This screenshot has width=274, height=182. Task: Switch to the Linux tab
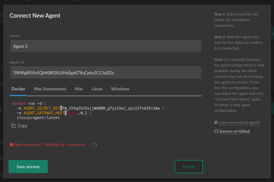point(97,89)
